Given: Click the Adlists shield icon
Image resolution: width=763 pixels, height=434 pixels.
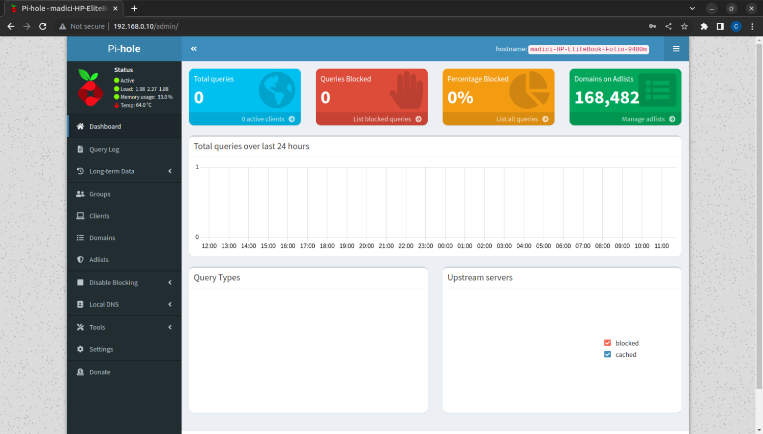Looking at the screenshot, I should [80, 260].
